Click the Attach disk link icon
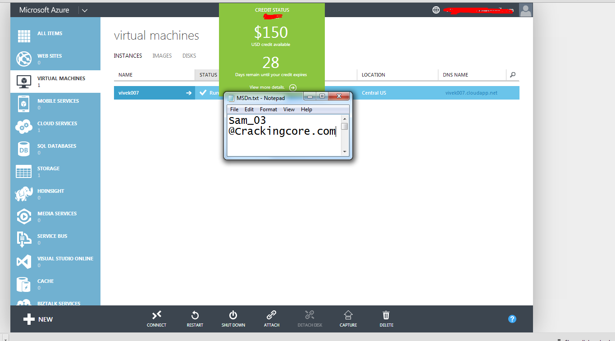The image size is (615, 341). click(272, 315)
